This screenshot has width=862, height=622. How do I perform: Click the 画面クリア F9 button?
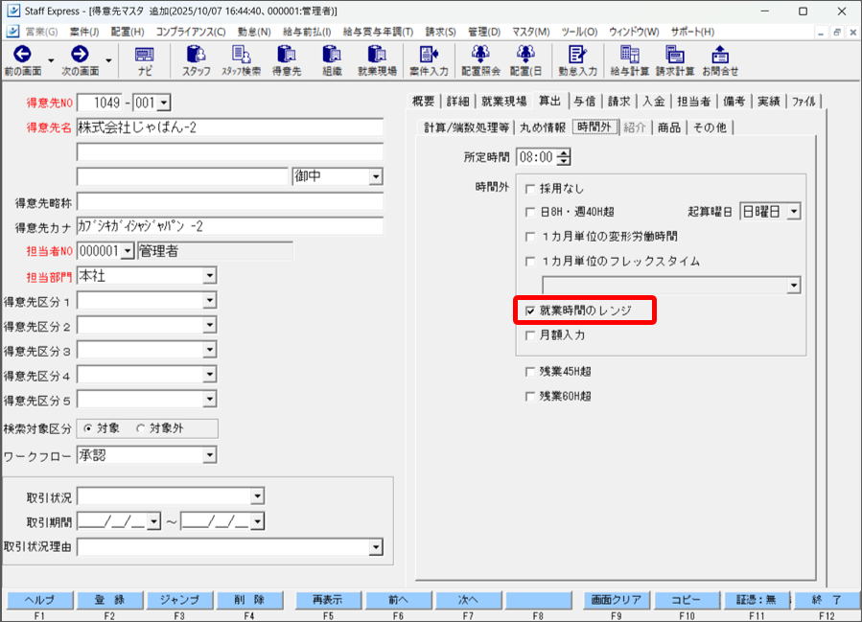click(x=616, y=599)
